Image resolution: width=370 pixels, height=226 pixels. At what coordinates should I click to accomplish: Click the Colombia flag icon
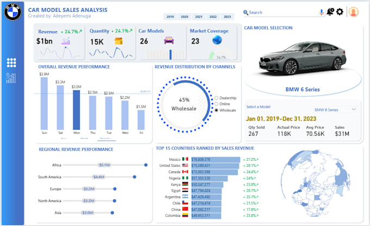(185, 215)
